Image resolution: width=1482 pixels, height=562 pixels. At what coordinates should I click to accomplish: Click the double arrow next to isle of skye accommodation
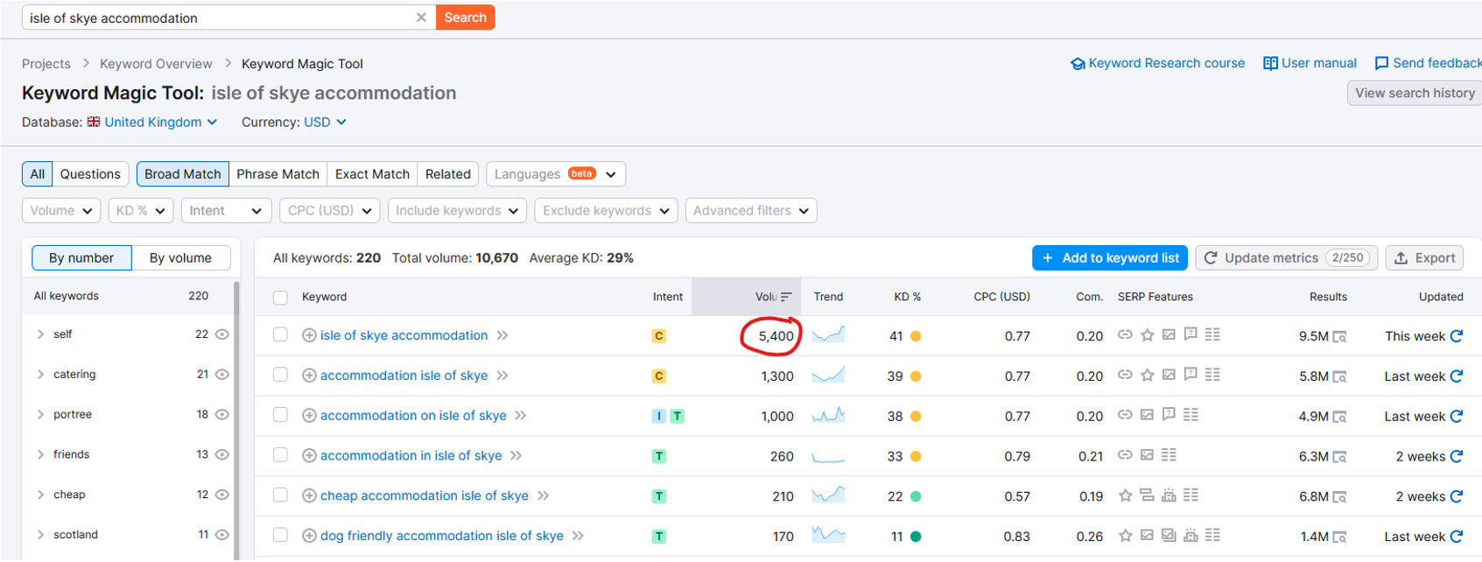tap(502, 335)
